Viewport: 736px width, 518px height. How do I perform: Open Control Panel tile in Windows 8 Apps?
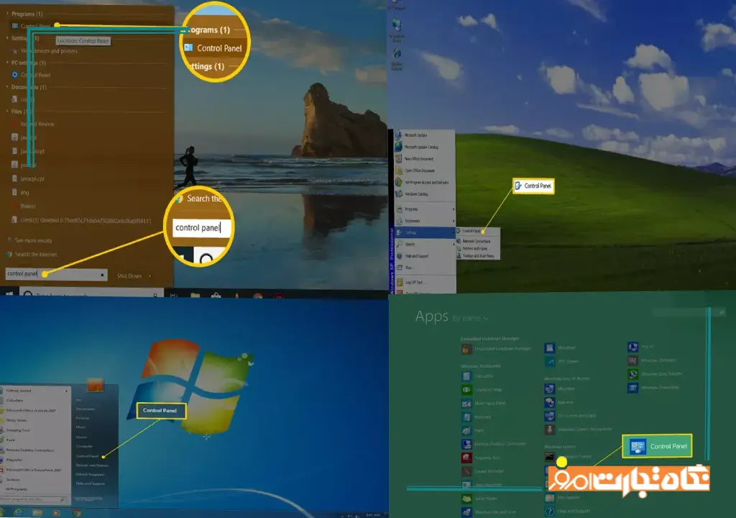click(x=658, y=447)
